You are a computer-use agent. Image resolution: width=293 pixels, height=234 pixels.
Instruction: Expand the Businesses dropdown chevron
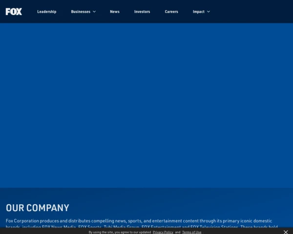point(94,12)
